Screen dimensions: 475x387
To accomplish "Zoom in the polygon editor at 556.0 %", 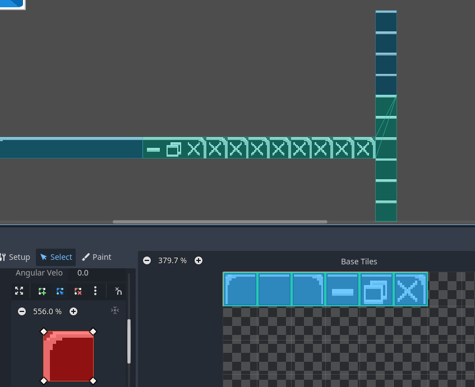I will 73,311.
